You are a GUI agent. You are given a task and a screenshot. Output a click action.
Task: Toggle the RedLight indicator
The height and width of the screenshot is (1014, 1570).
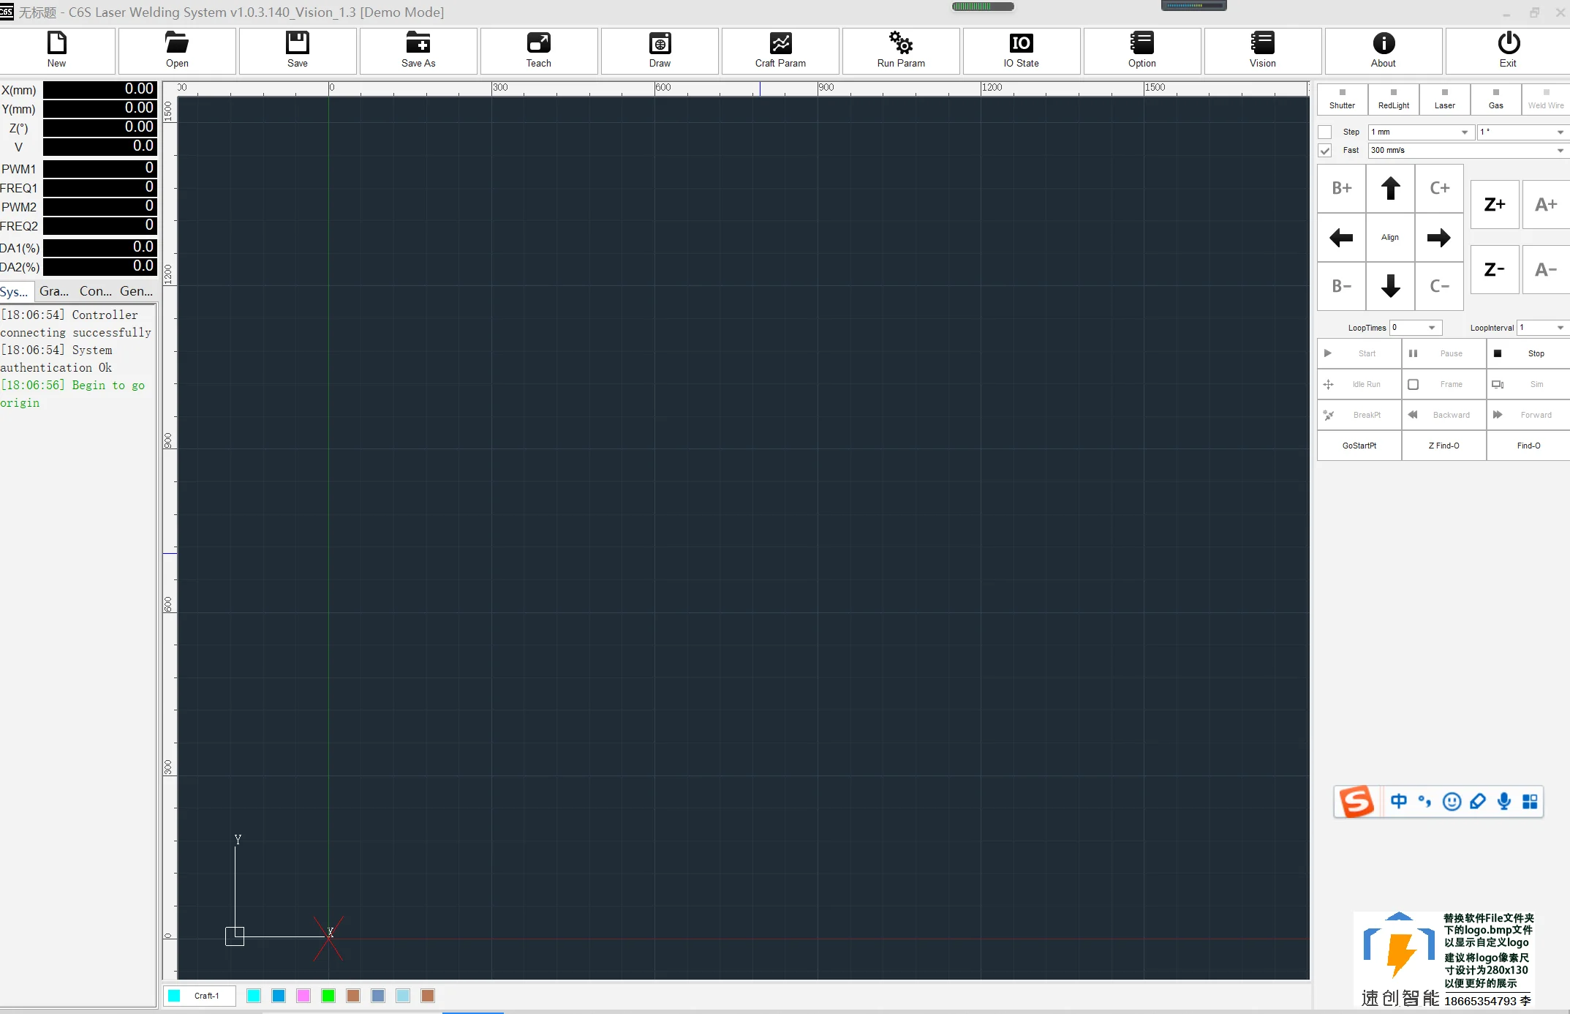coord(1393,99)
